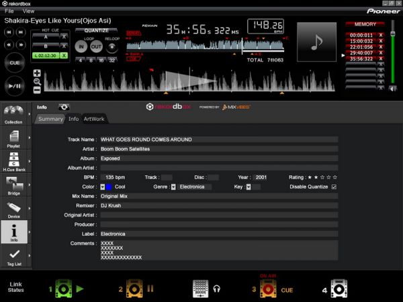The width and height of the screenshot is (403, 302).
Task: Expand the Tag List arrow
Action: (30, 256)
